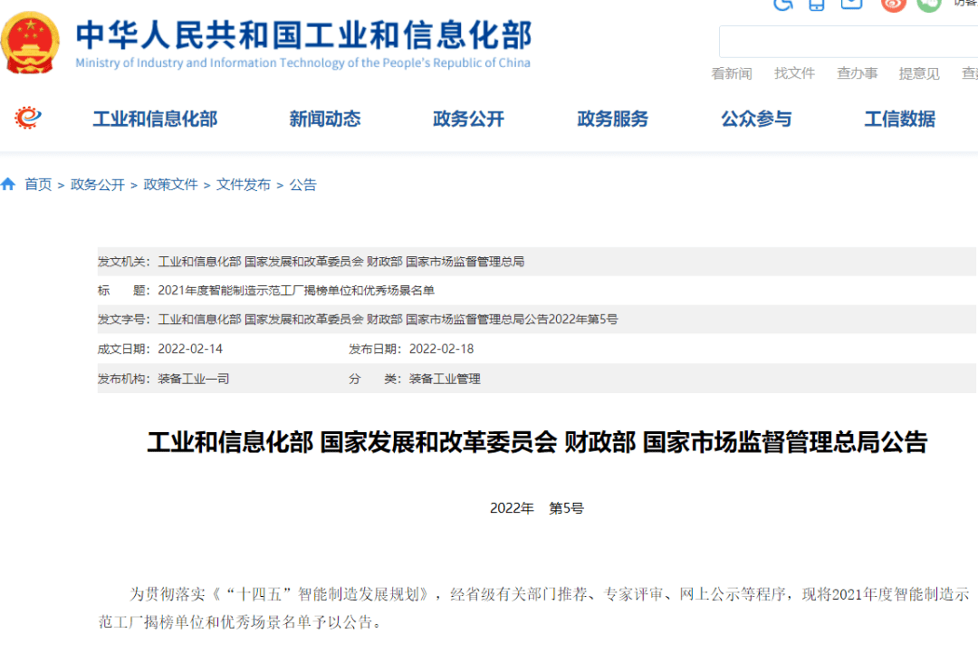This screenshot has height=664, width=978.
Task: Open the Weibo social icon
Action: click(x=893, y=5)
